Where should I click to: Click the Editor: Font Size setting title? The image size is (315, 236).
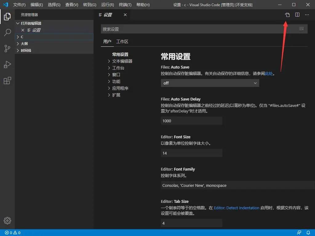[176, 137]
